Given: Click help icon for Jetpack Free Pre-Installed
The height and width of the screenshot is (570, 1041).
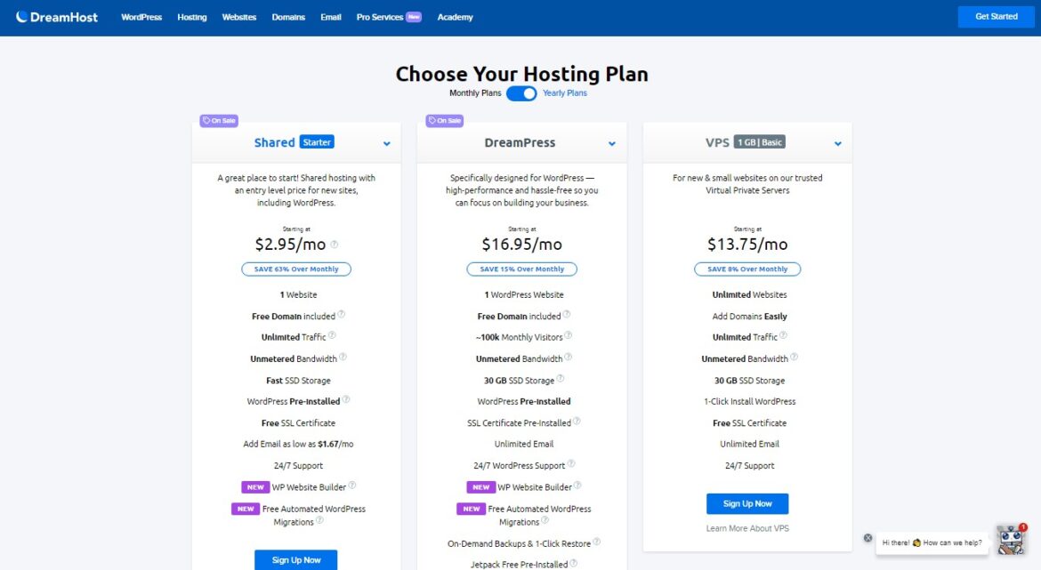Looking at the screenshot, I should tap(574, 563).
